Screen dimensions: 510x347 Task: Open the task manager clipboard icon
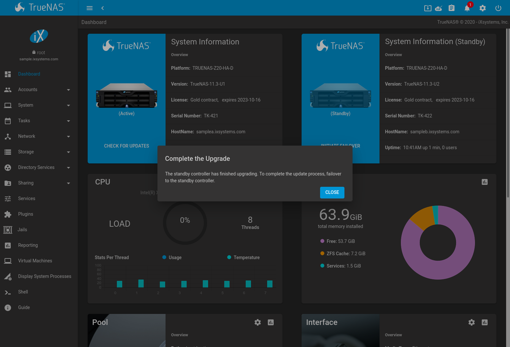click(x=452, y=8)
